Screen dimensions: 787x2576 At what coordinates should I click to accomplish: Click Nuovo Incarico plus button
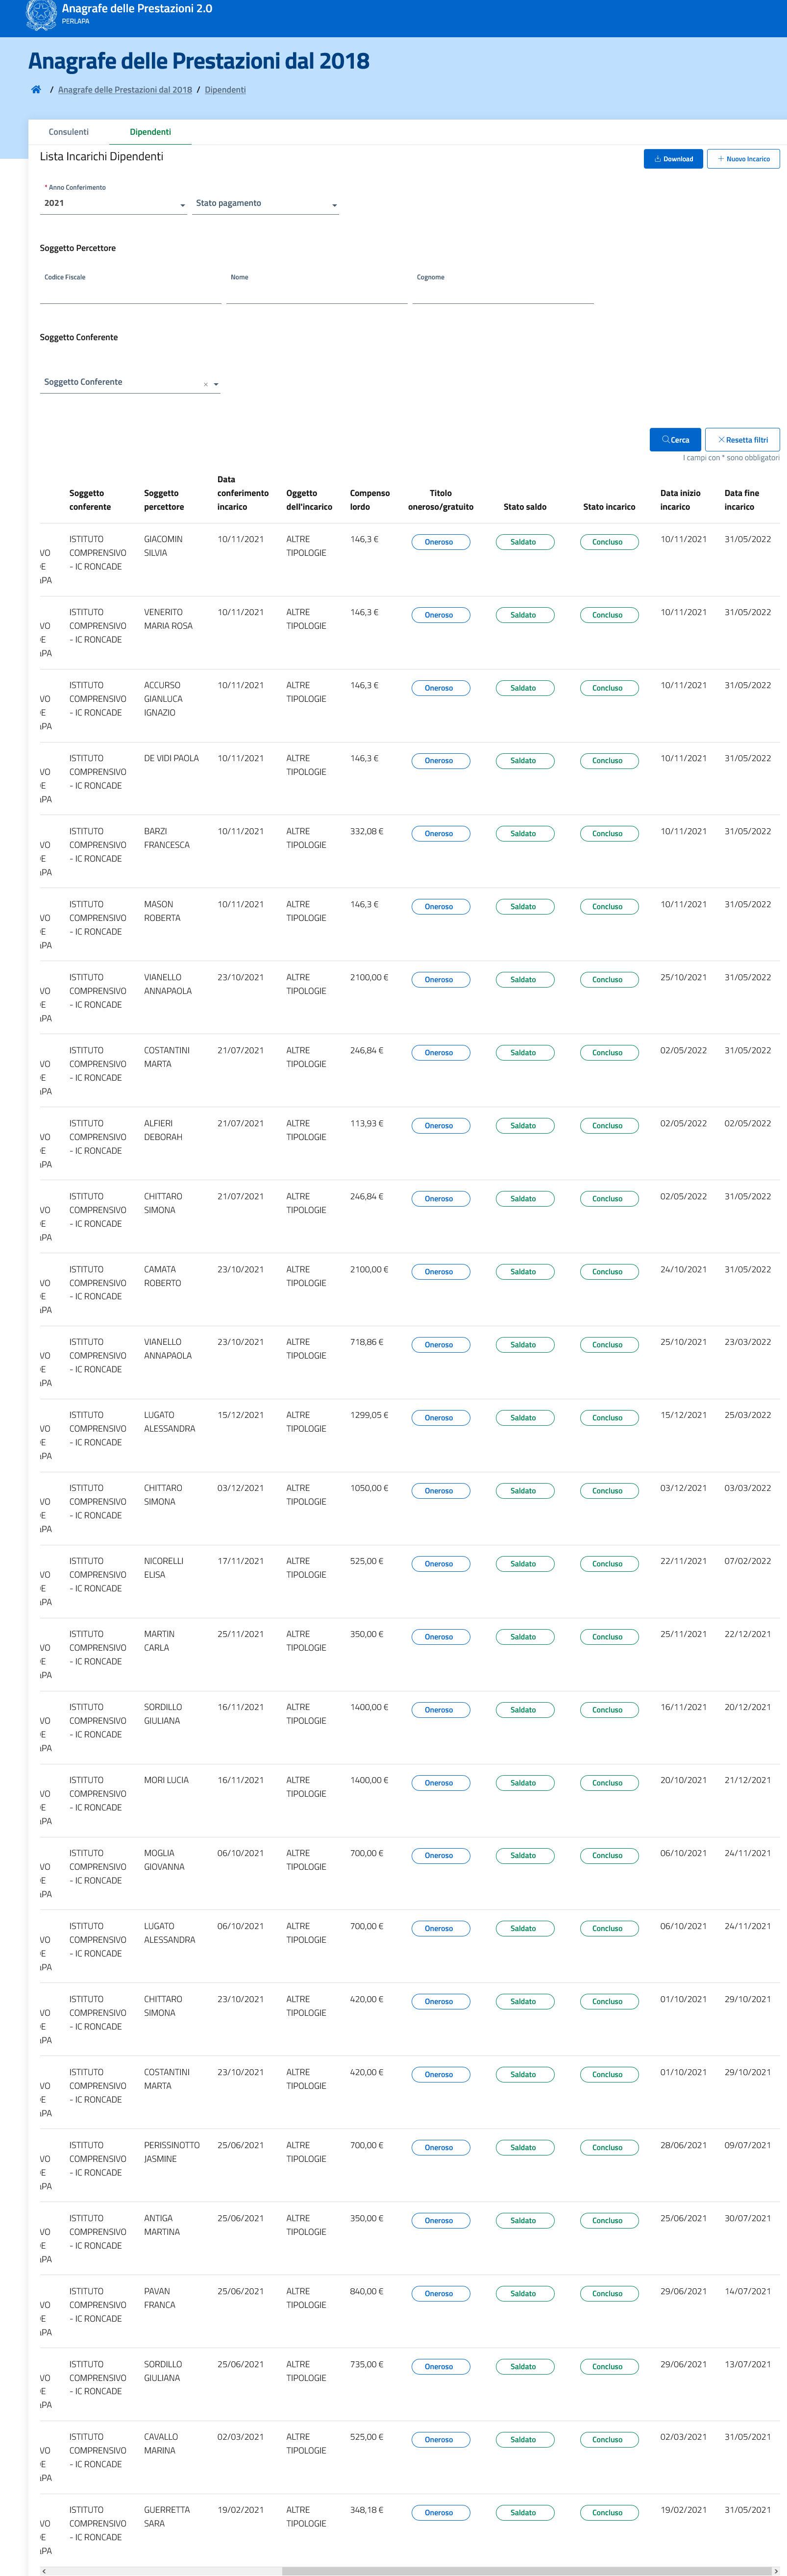[x=743, y=159]
